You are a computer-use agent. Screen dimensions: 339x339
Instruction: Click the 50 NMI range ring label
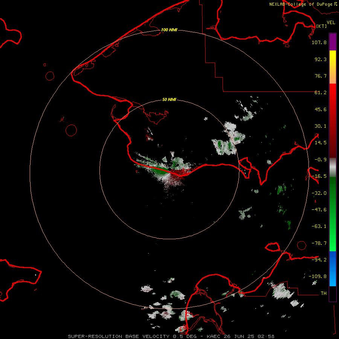point(169,99)
